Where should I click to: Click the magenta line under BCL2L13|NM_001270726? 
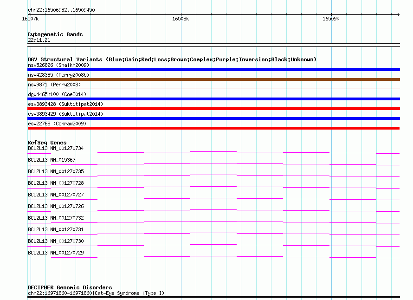[x=213, y=210]
